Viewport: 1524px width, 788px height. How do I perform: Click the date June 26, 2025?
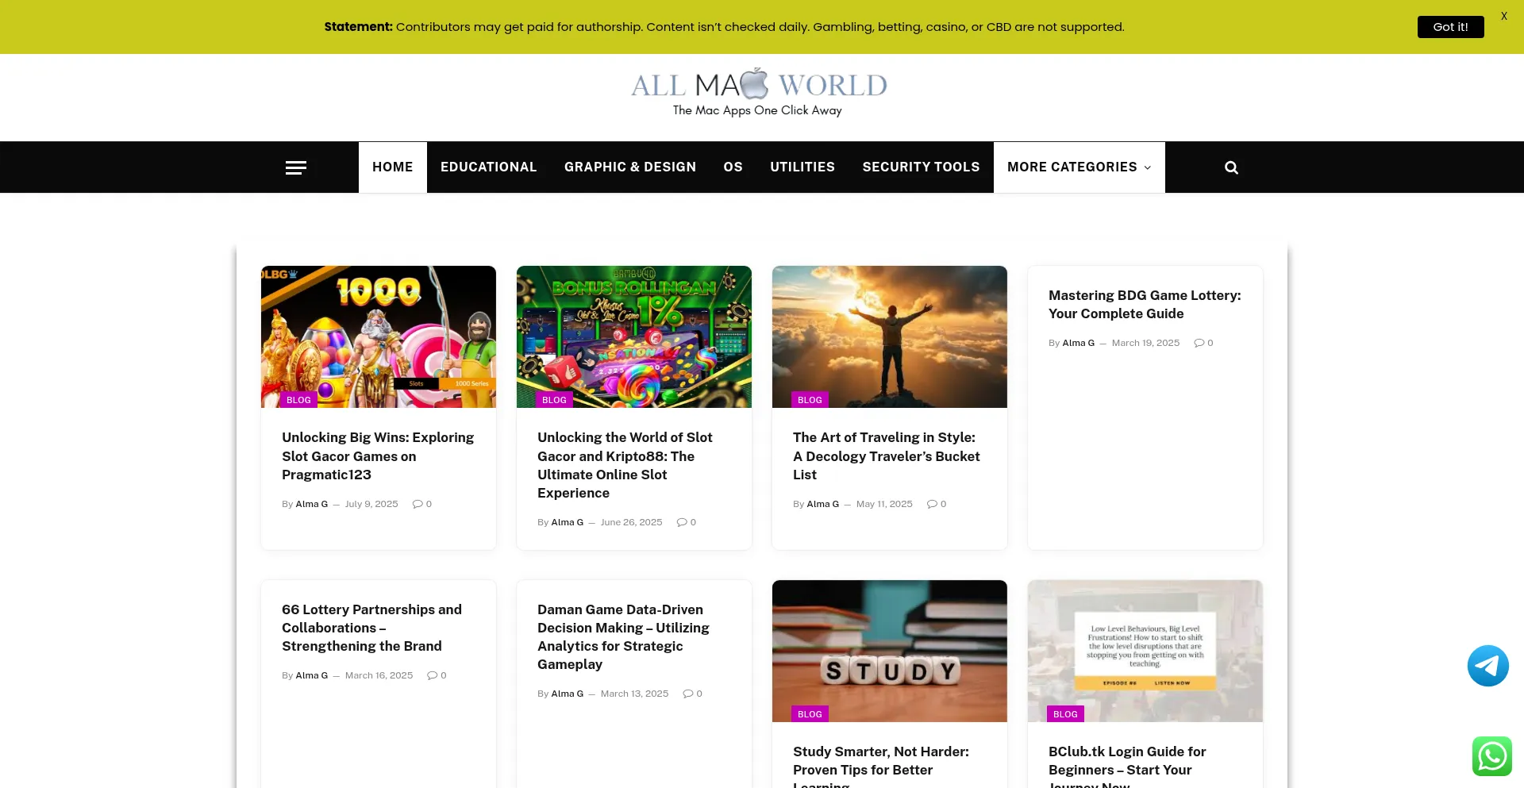pyautogui.click(x=632, y=522)
